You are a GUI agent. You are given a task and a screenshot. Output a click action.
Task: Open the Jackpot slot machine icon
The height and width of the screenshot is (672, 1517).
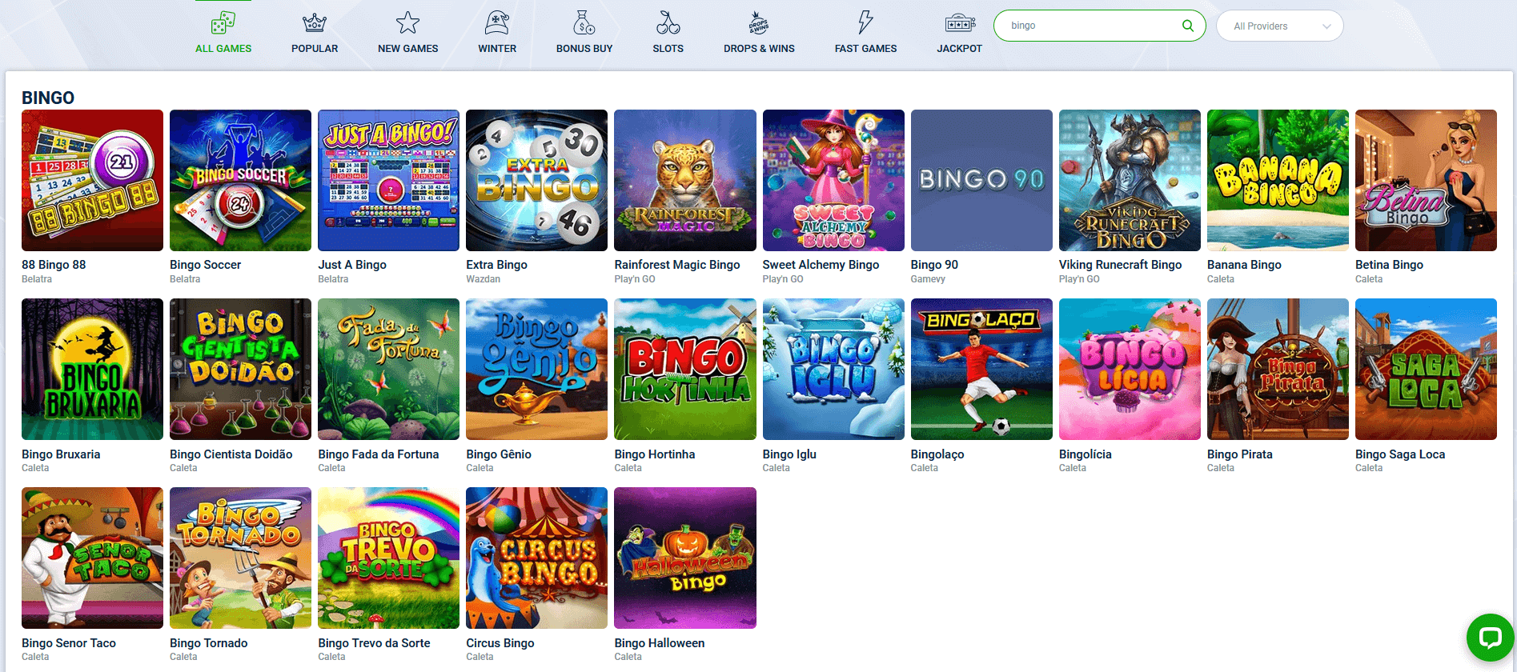(x=960, y=22)
